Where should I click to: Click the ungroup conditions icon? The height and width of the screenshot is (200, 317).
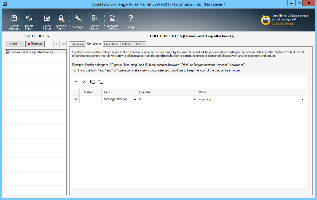[101, 82]
